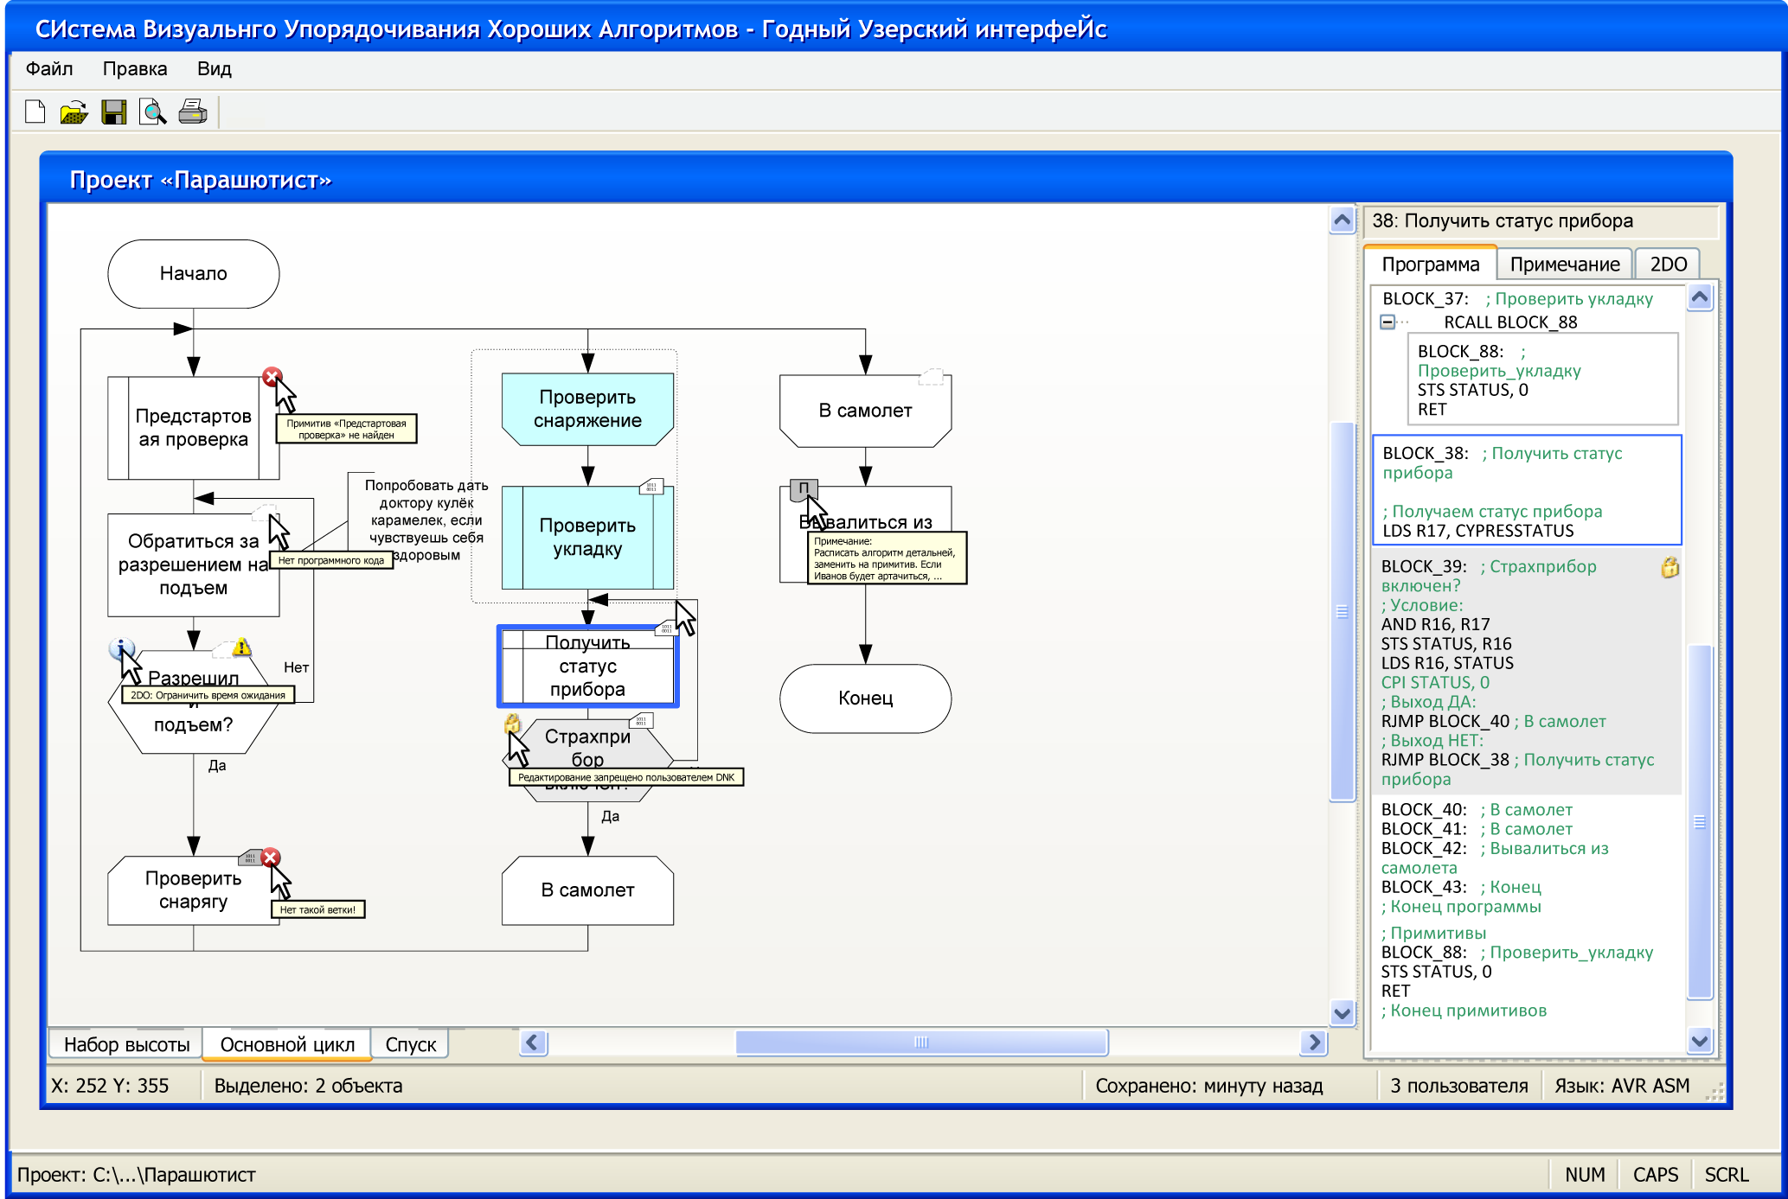Click red error icon on Предстартовая проверка block
Screen dimensions: 1788x1199
coord(272,377)
